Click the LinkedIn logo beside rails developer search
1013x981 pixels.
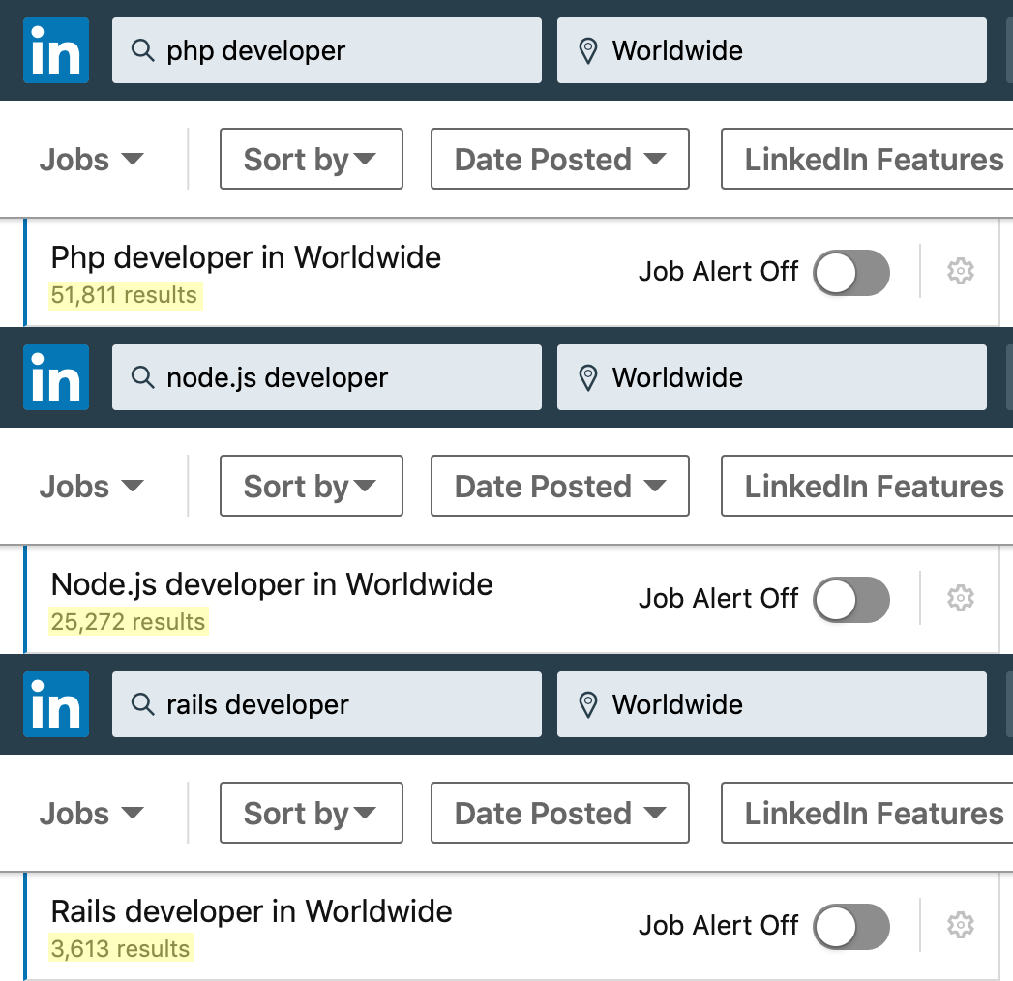56,704
